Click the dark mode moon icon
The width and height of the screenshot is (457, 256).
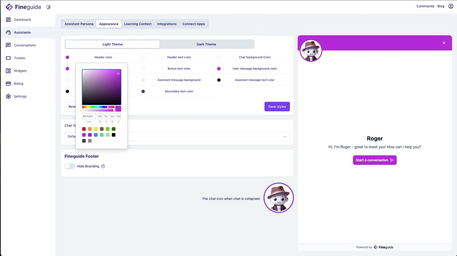(x=48, y=7)
